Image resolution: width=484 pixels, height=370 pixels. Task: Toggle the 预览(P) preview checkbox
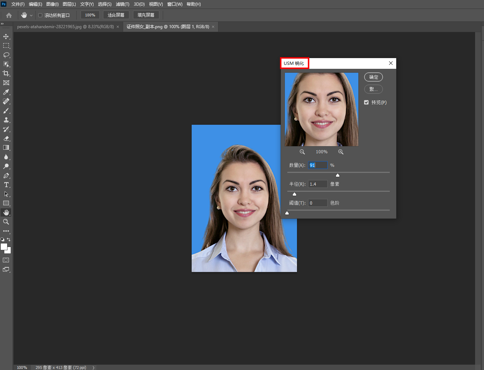[366, 102]
